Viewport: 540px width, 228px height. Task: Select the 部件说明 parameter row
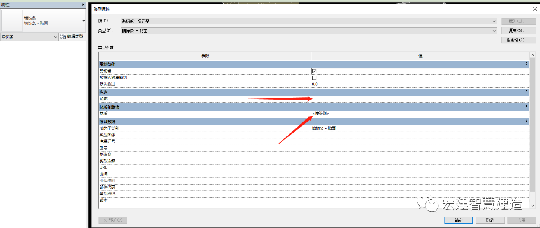point(314,181)
